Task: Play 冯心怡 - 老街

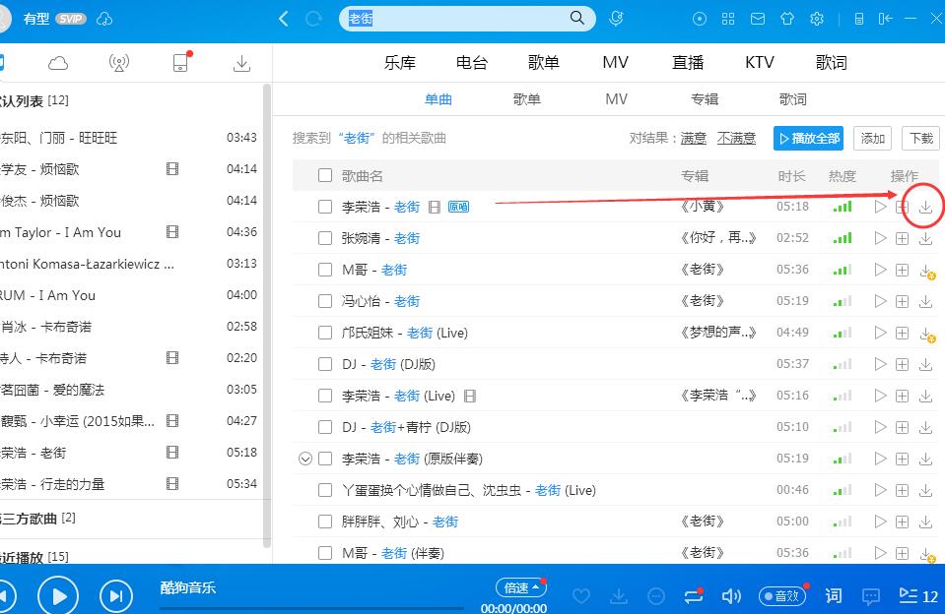Action: pyautogui.click(x=881, y=301)
